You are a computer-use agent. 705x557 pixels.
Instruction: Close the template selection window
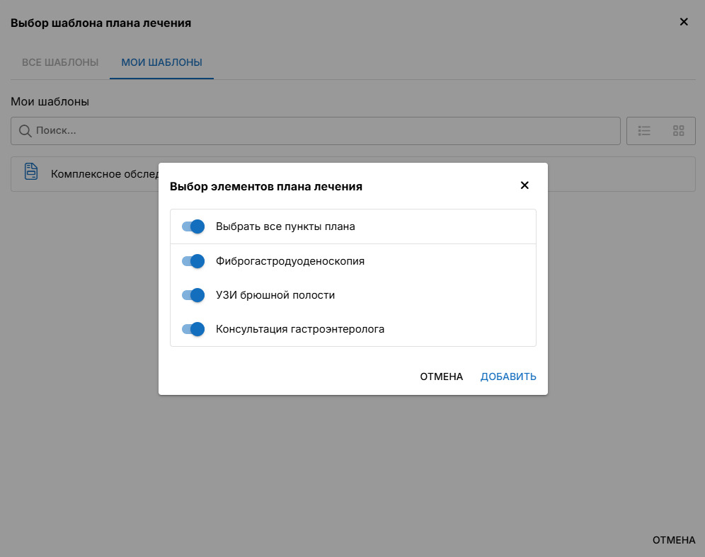684,22
